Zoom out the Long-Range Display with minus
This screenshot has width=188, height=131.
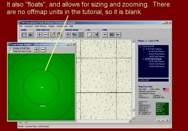(43, 49)
